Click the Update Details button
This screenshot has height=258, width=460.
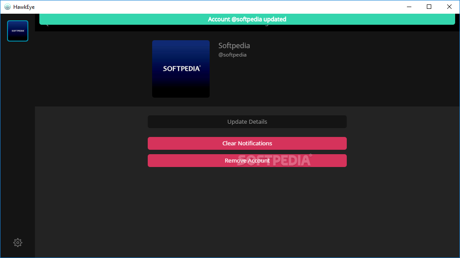click(247, 121)
